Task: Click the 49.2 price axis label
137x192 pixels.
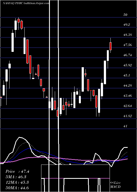Action: (127, 25)
